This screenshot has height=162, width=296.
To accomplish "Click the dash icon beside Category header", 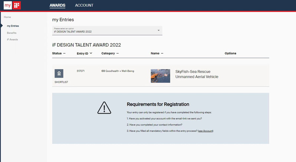I will coord(118,53).
